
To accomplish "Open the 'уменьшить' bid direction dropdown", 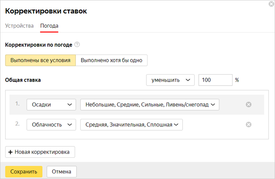I will [170, 80].
